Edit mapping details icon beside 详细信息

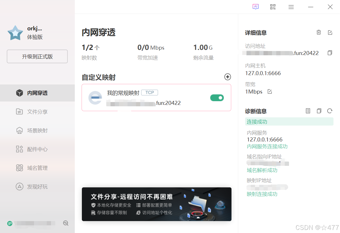(330, 32)
